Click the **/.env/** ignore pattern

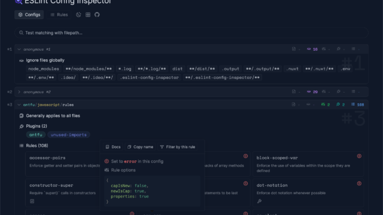(x=41, y=77)
